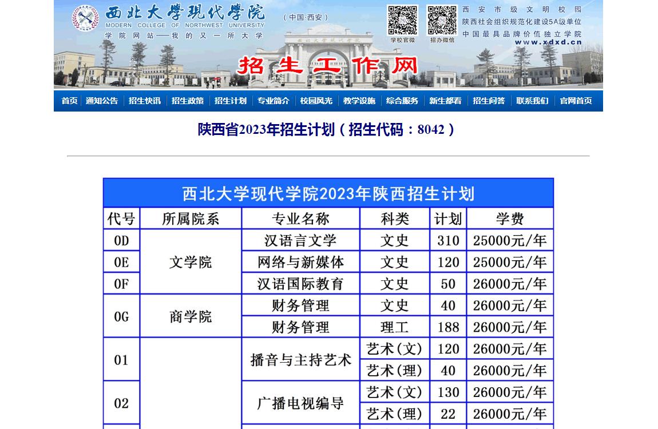The width and height of the screenshot is (658, 429).
Task: Click 财务管理 in the 文史 row
Action: (300, 305)
